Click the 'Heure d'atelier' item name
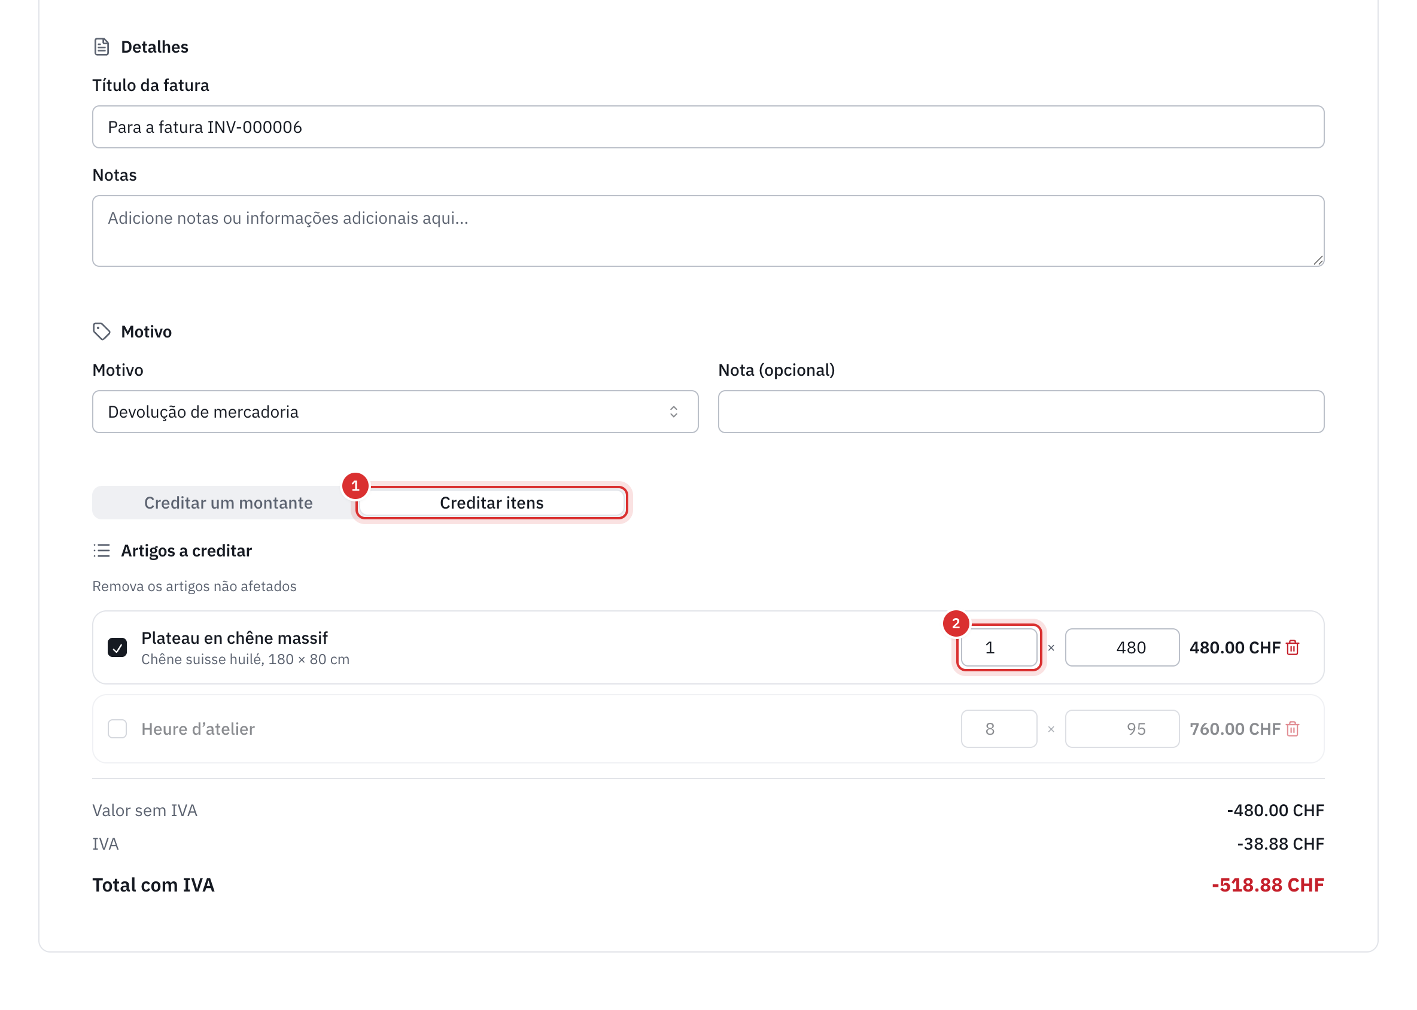 198,729
